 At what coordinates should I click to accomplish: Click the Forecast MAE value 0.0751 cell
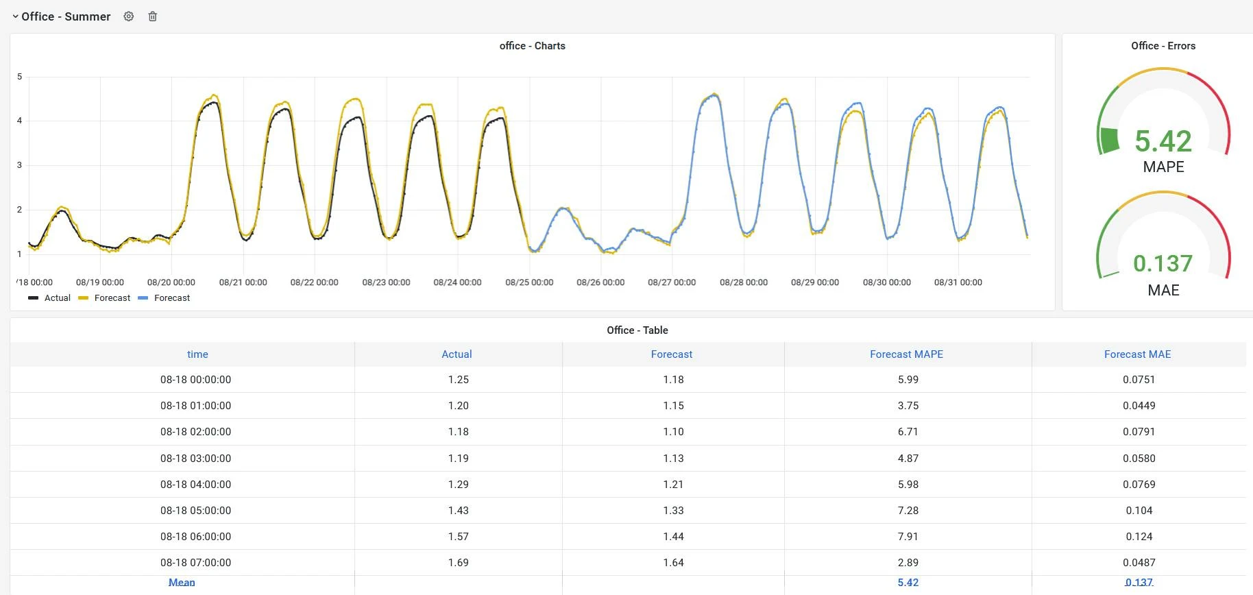1139,380
